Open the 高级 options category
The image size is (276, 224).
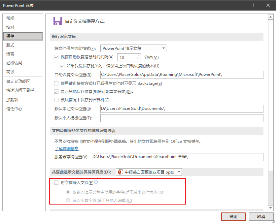[x=23, y=72]
